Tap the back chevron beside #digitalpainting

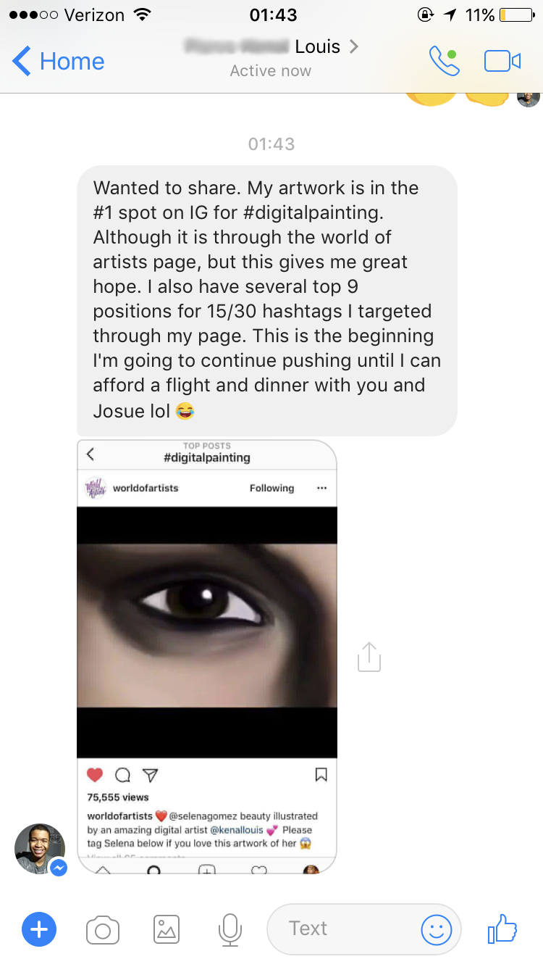90,455
